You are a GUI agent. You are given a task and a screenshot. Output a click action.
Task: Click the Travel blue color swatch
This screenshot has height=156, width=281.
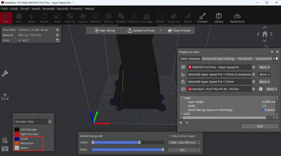[x=17, y=139]
